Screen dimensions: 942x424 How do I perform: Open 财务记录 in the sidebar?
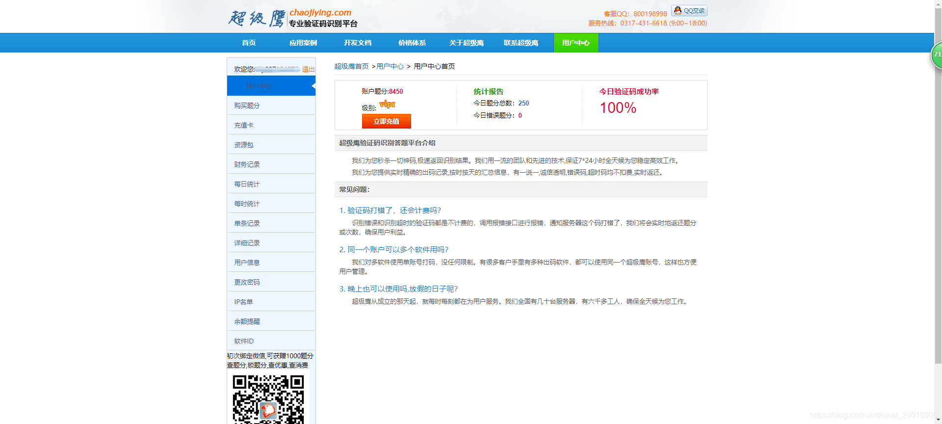[x=271, y=164]
